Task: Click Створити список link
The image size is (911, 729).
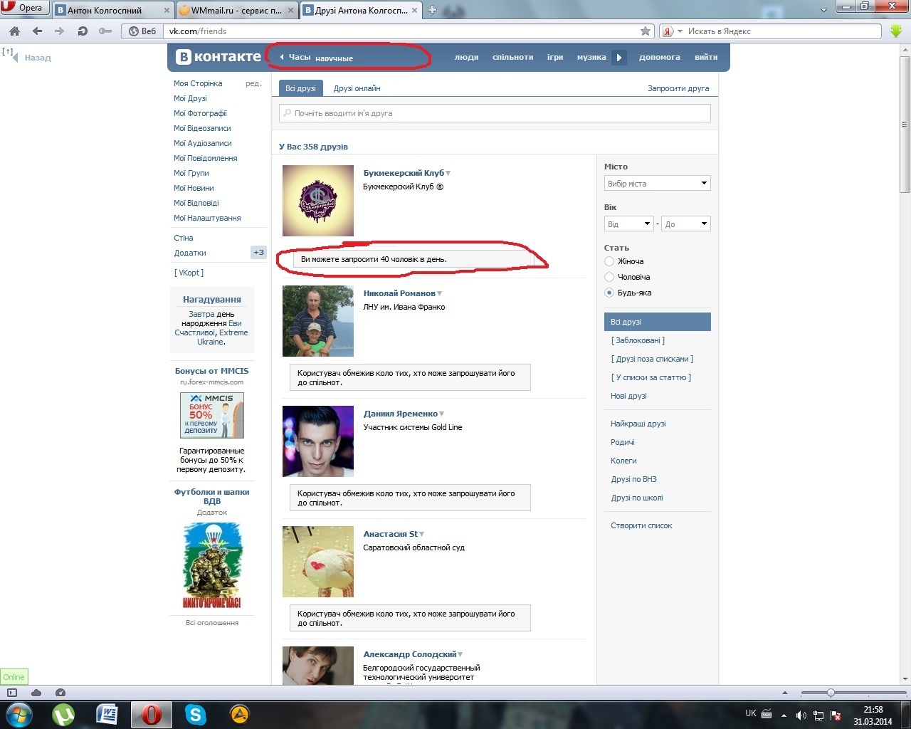Action: click(641, 525)
